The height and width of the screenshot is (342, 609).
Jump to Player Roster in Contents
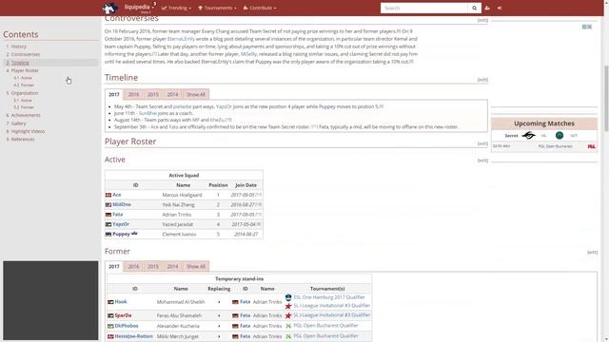(x=25, y=70)
